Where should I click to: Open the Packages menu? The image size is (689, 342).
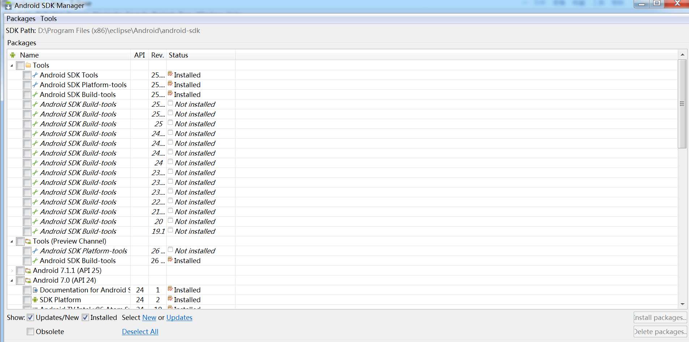point(21,18)
